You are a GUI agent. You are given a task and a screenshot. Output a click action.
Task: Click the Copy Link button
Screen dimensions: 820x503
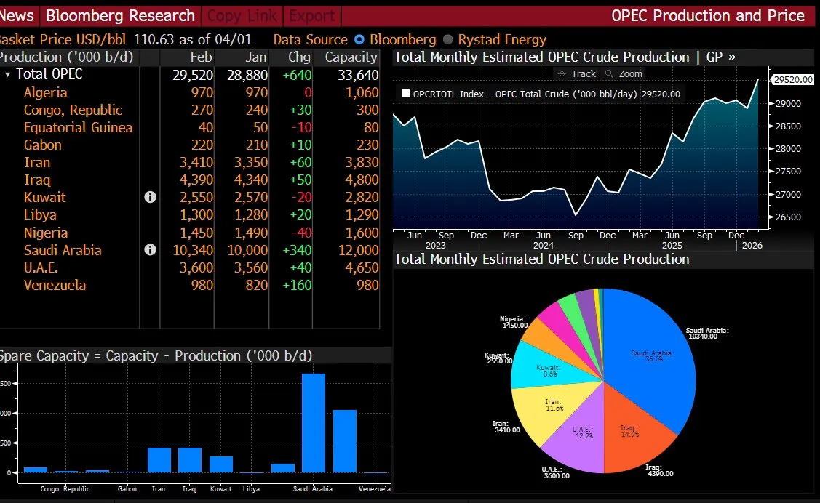point(242,15)
